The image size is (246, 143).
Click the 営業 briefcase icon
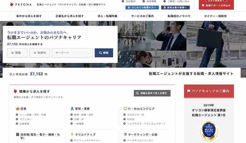tap(18, 109)
